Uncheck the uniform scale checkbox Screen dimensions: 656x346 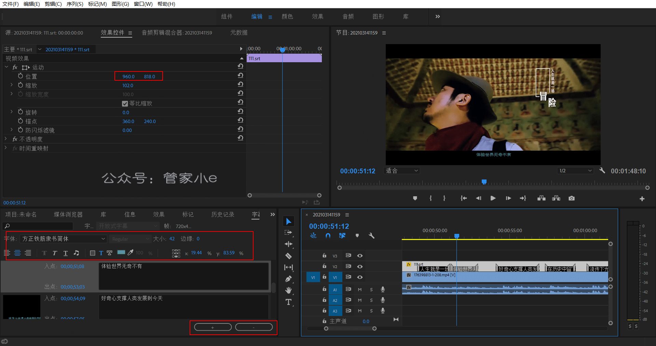125,104
